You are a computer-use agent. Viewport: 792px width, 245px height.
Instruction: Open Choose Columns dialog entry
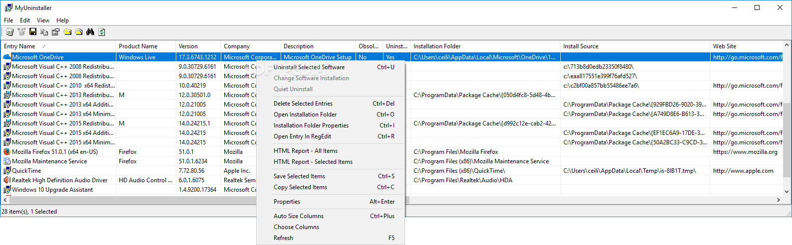click(x=331, y=227)
